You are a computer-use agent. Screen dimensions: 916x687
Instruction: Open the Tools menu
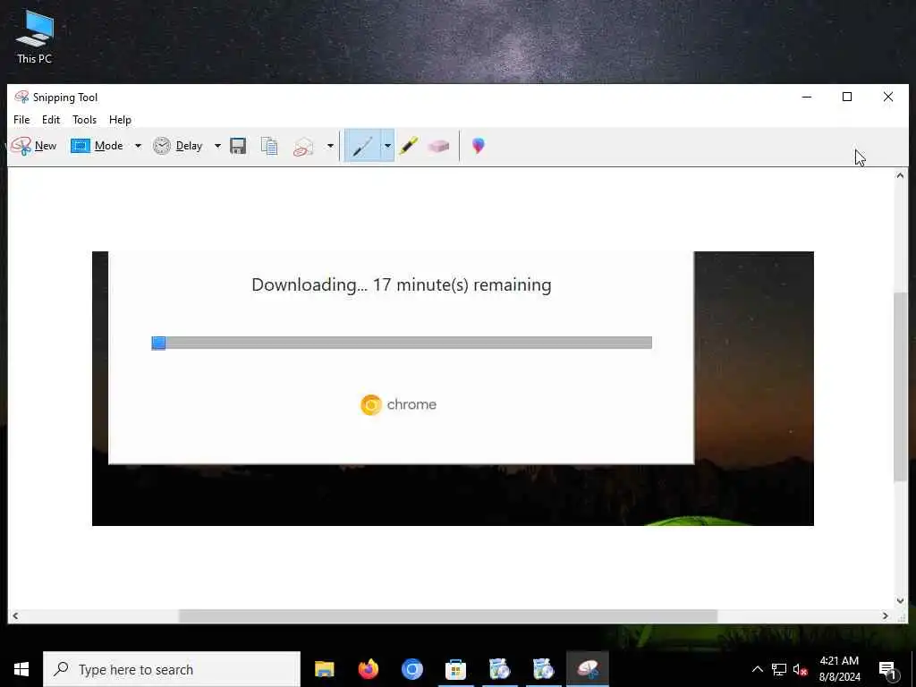[x=85, y=120]
